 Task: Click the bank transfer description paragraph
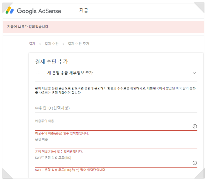(x=115, y=90)
